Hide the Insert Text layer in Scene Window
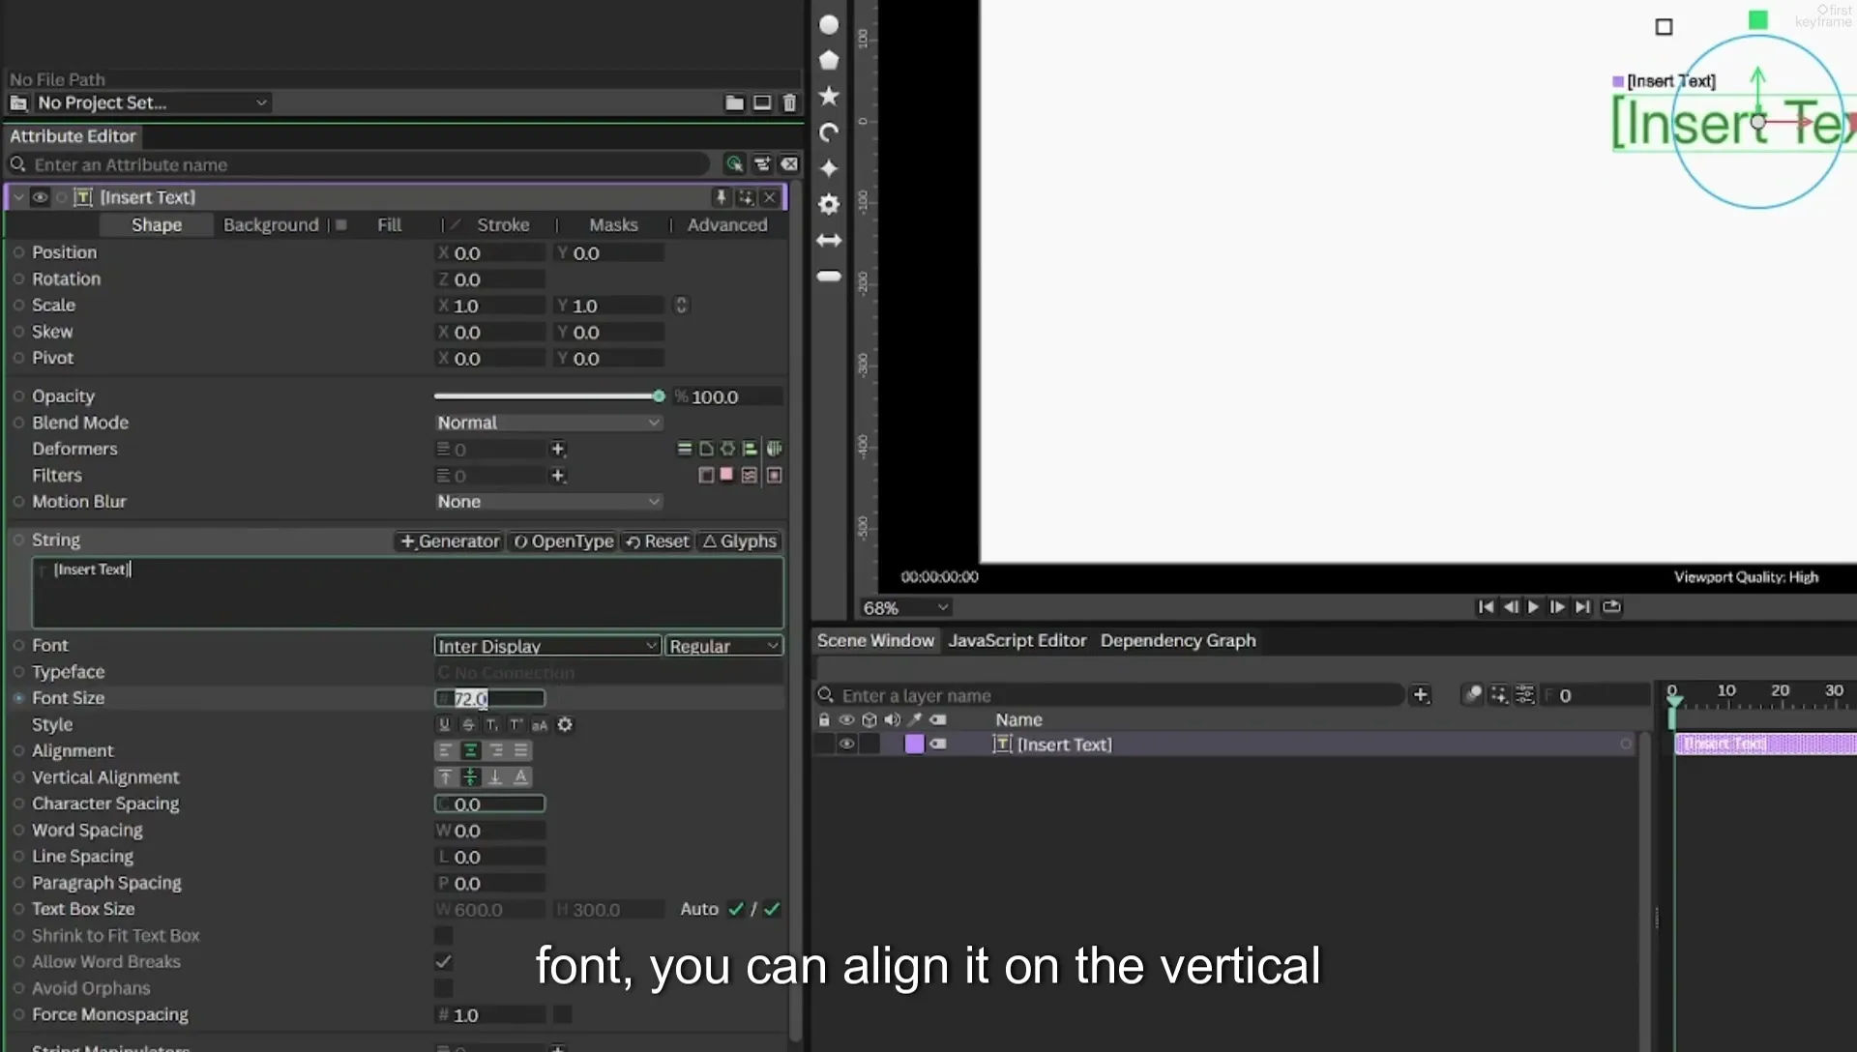 [846, 744]
